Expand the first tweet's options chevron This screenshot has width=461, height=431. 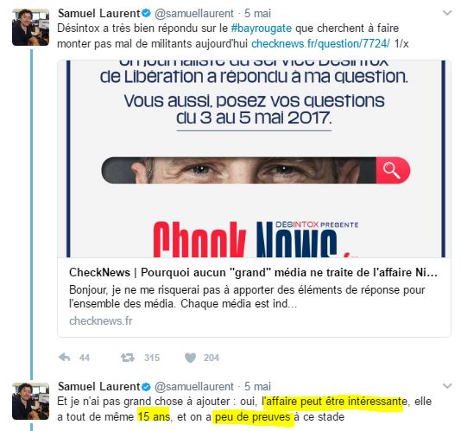[x=447, y=13]
